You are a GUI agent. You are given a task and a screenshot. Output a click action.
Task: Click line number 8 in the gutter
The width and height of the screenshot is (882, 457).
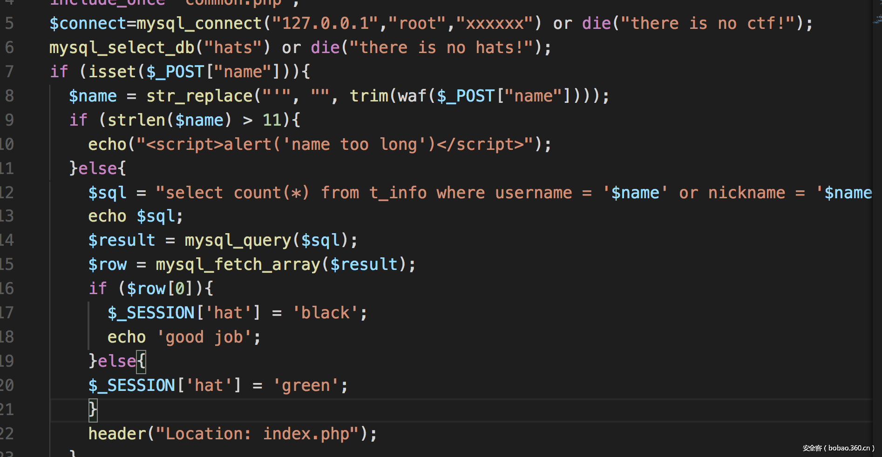tap(9, 96)
